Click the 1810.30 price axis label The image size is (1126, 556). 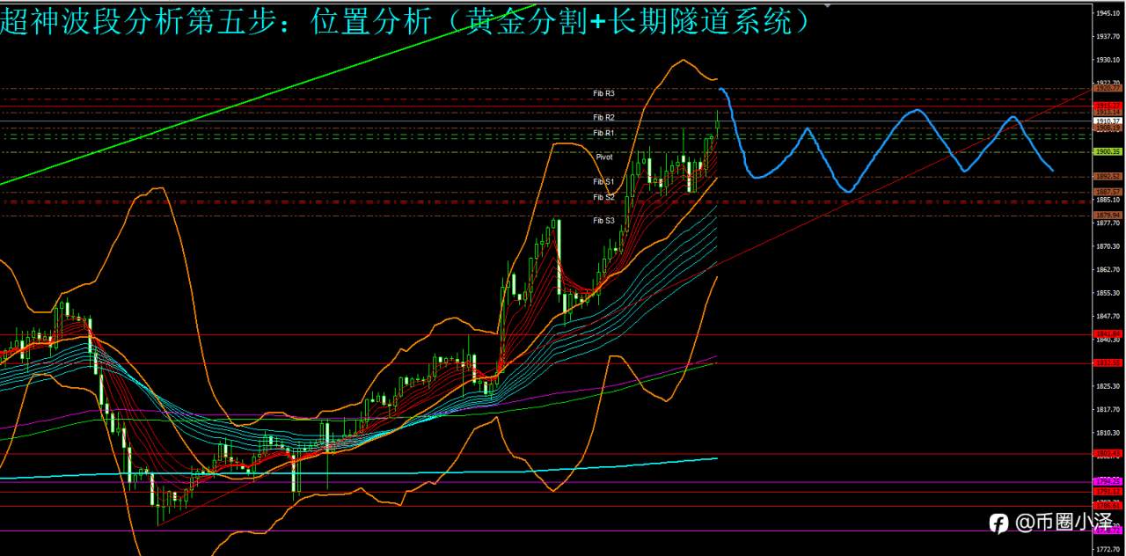pos(1108,433)
